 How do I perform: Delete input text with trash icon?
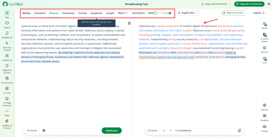pyautogui.click(x=129, y=23)
